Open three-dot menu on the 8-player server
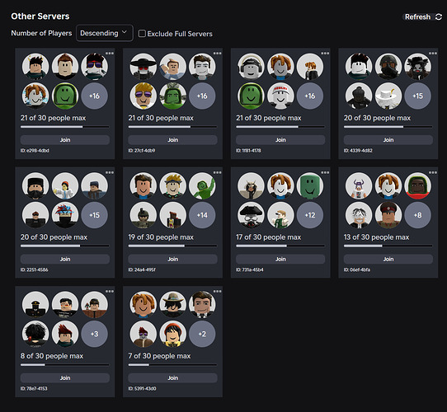Screen dimensions: 447x412 [x=110, y=291]
